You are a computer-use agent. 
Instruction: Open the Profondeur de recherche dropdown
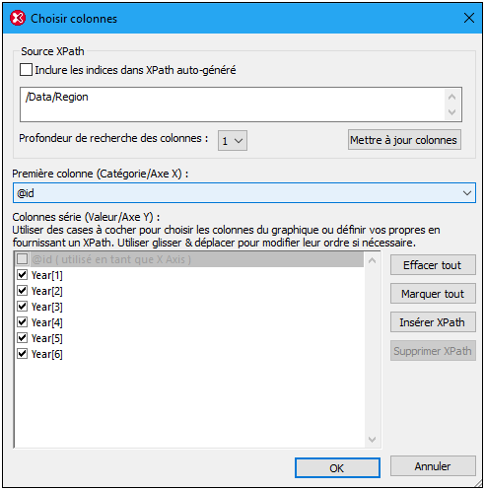pyautogui.click(x=233, y=141)
